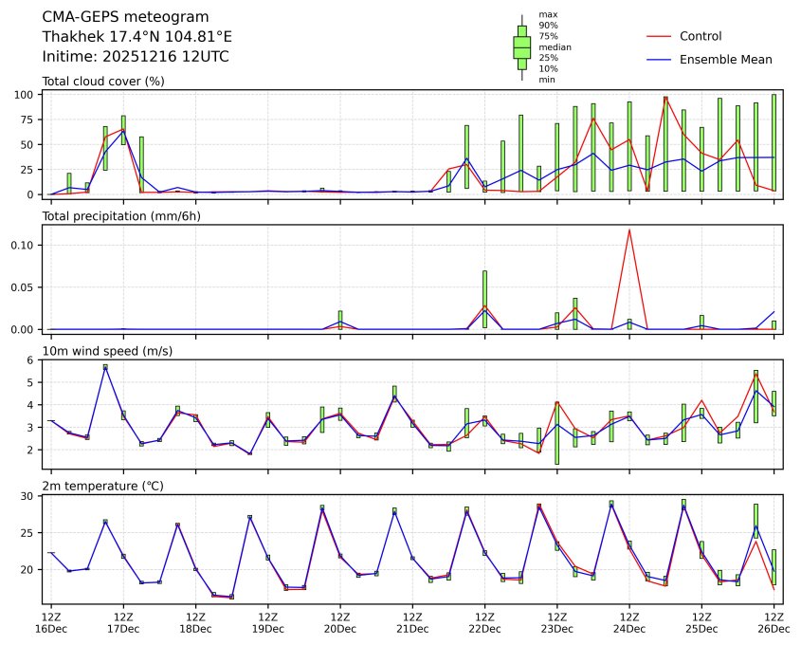Click the Thakhek location coordinates text
801x645 pixels.
click(x=137, y=37)
